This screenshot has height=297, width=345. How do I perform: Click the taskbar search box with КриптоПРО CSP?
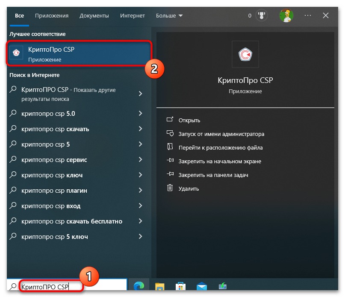coord(67,285)
